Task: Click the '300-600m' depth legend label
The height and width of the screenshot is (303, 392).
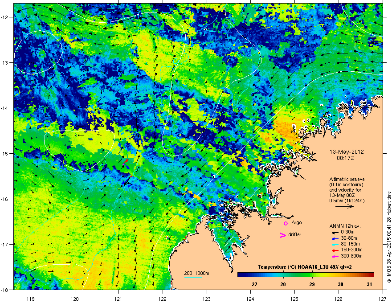Action: tap(351, 256)
